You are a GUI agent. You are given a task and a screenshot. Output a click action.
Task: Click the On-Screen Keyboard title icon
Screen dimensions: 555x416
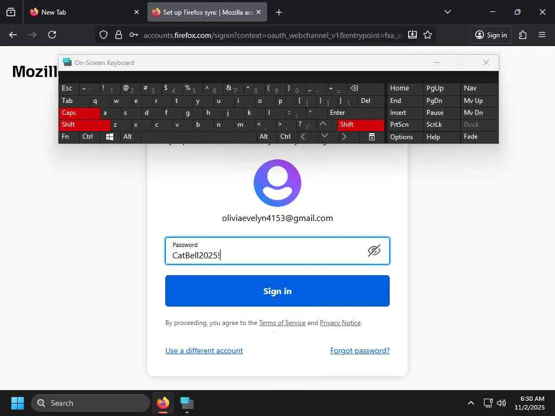[x=67, y=63]
